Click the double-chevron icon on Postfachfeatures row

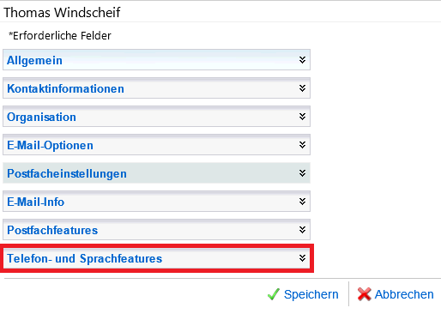click(302, 230)
